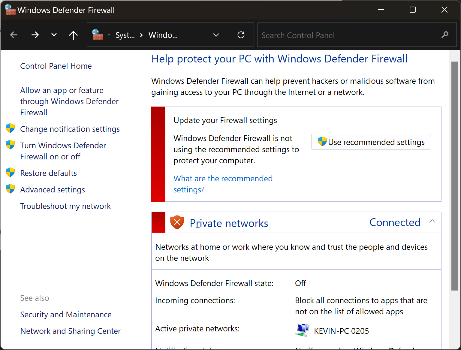Expand the breadcrumb arrow after Syst...
Image resolution: width=461 pixels, height=350 pixels.
pyautogui.click(x=141, y=35)
